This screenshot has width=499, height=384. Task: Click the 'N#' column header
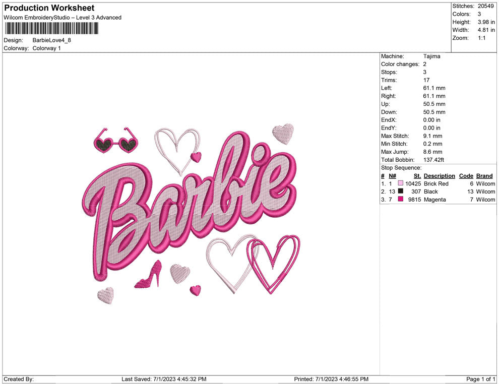click(x=392, y=175)
